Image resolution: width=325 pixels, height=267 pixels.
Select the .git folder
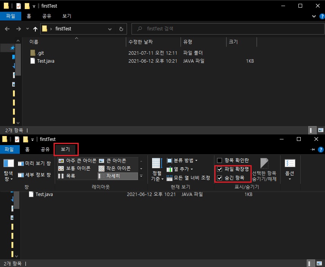[x=41, y=53]
